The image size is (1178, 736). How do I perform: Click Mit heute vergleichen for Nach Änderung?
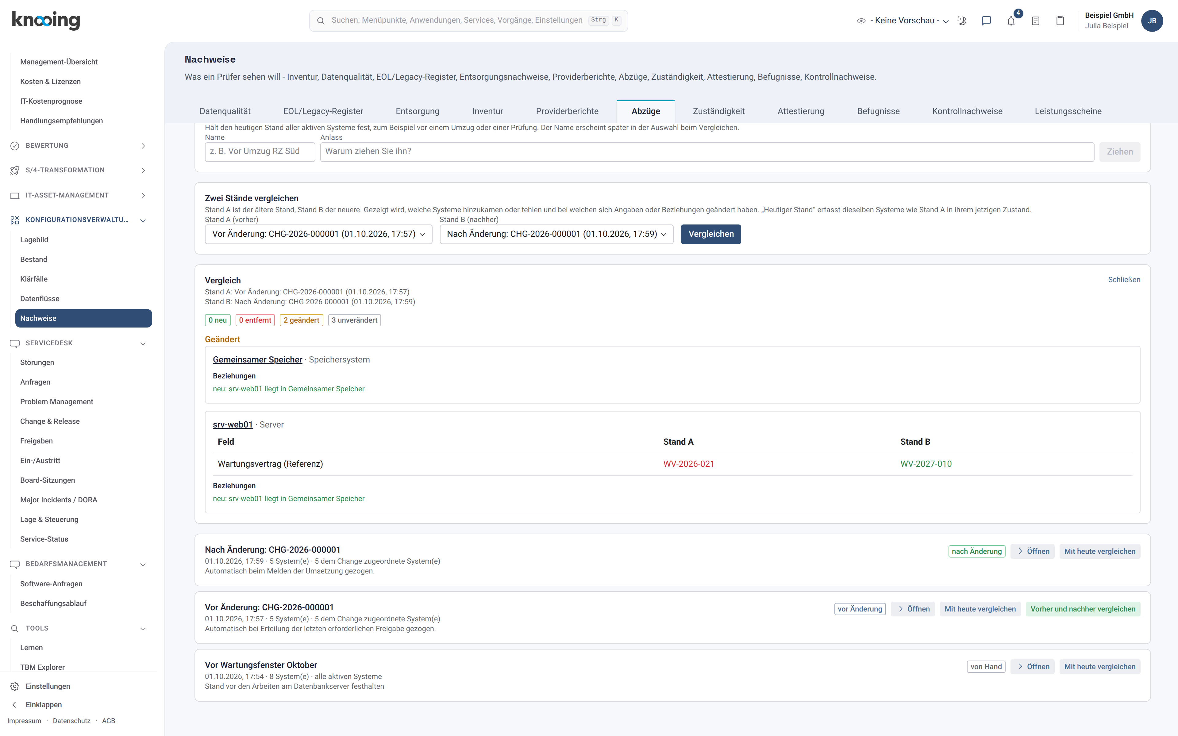click(x=1100, y=551)
